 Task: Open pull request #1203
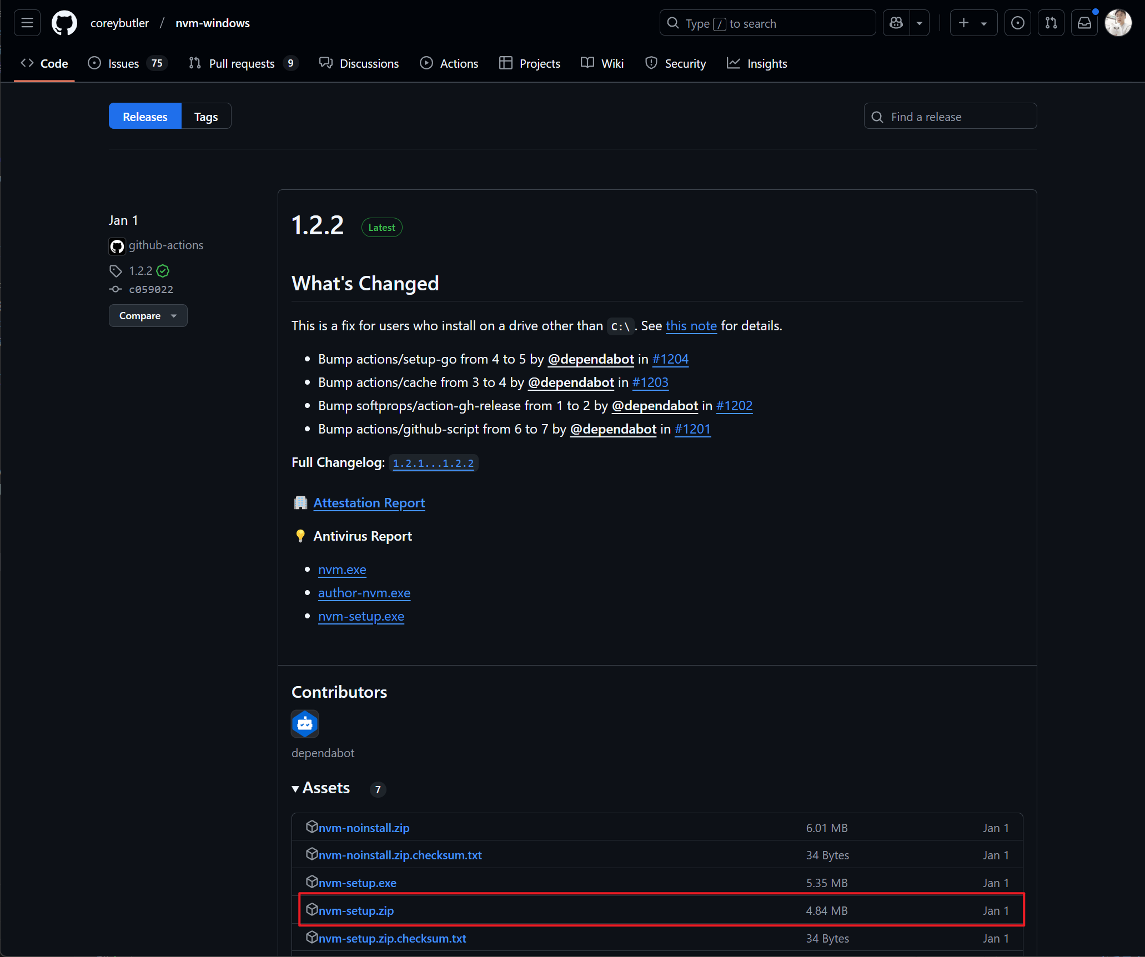650,382
